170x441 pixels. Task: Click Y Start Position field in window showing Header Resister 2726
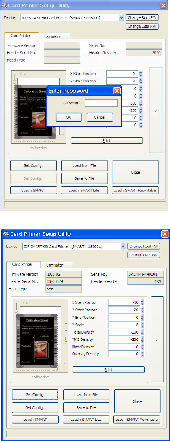click(x=124, y=310)
